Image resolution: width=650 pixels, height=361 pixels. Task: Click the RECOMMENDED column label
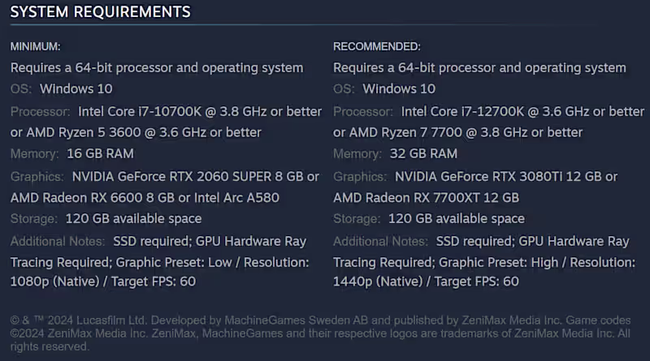(377, 46)
